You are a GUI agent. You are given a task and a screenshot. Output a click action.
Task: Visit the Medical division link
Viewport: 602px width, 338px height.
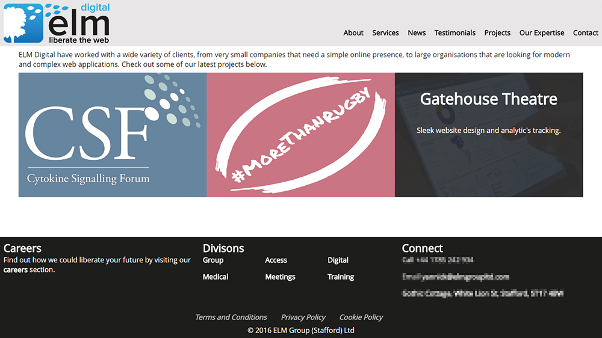(x=216, y=277)
